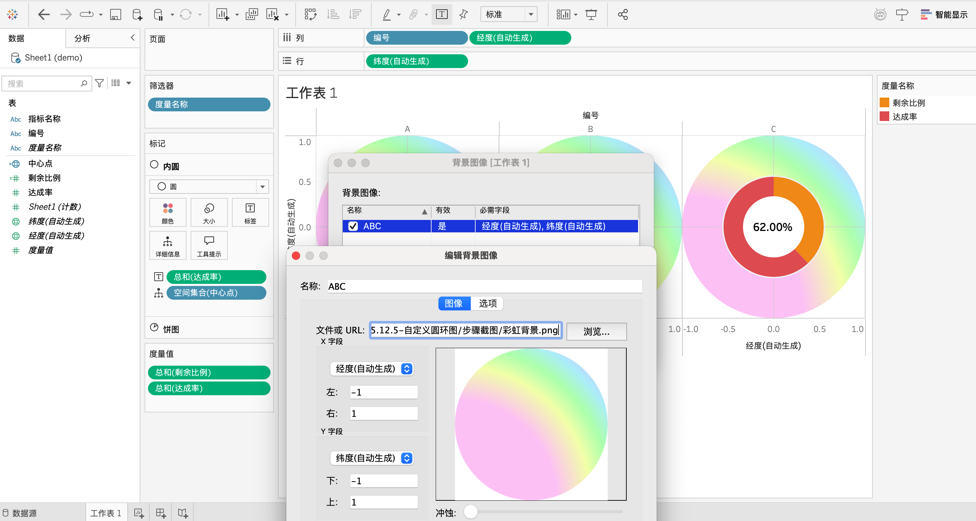Click the sort ascending toolbar icon
Image resolution: width=976 pixels, height=521 pixels.
point(333,15)
